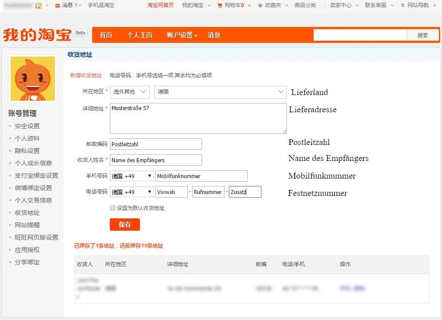This screenshot has height=320, width=442.
Task: Open 个人资料 in the sidebar
Action: (27, 138)
